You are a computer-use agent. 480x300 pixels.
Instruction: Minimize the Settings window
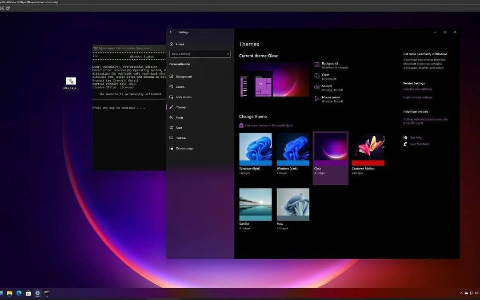435,32
